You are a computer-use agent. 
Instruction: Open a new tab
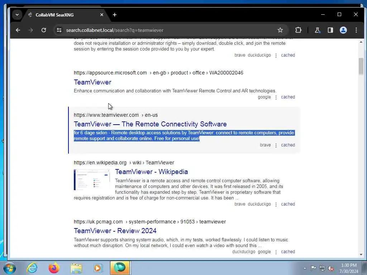coord(114,15)
